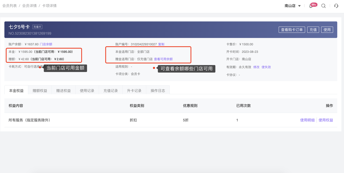
Task: Go to 会员列表 breadcrumb
Action: pos(10,6)
